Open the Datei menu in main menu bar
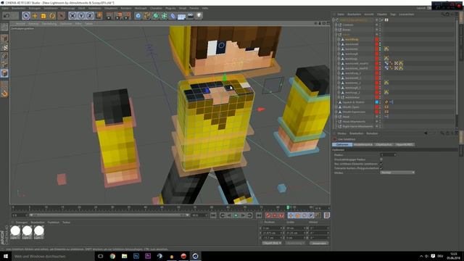This screenshot has height=261, width=464. 5,8
